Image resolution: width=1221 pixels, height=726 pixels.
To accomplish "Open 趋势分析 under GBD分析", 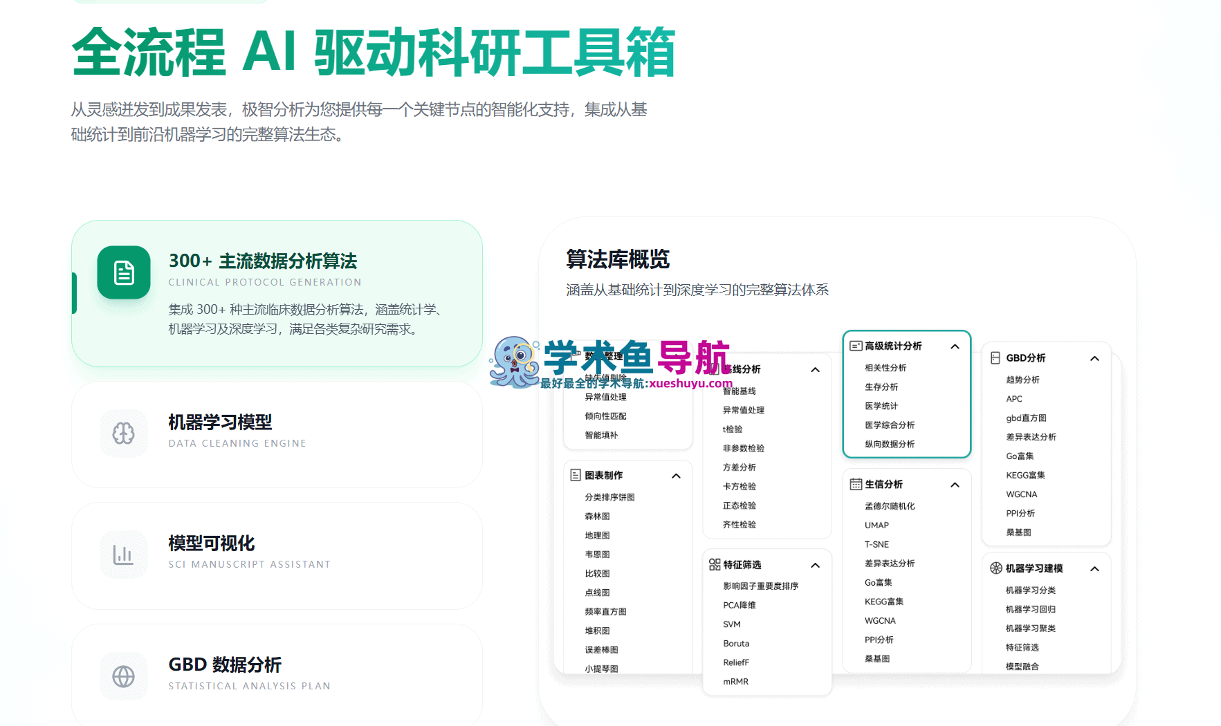I will (x=1022, y=380).
